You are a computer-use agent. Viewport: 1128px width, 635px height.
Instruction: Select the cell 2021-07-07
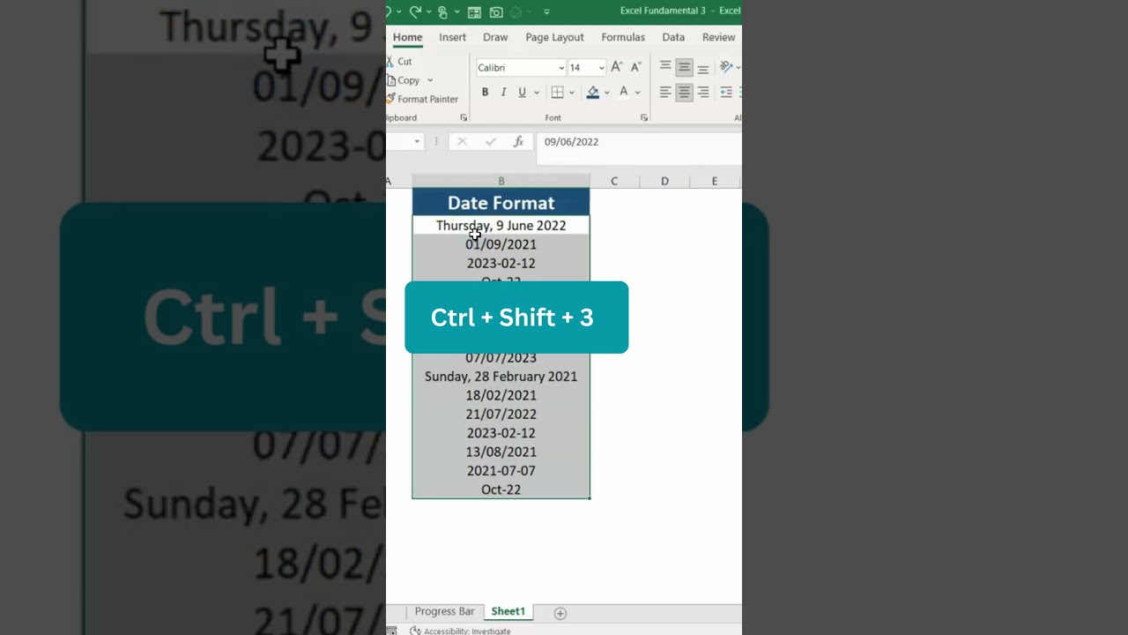(501, 471)
